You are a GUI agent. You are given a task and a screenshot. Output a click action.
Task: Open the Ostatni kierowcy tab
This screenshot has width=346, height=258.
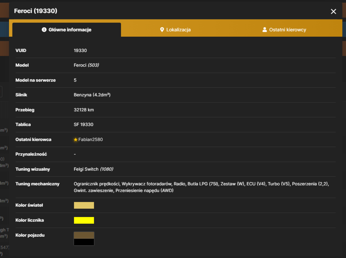click(284, 29)
